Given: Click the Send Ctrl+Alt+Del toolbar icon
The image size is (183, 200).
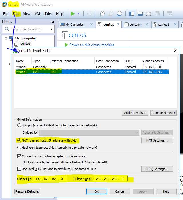Looking at the screenshot, I should [90, 14].
